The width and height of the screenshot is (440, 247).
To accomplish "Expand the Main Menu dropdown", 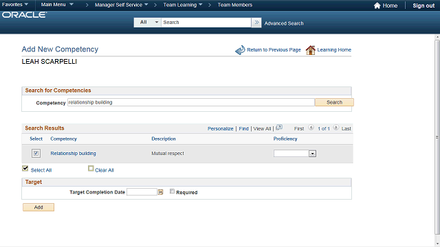I will pos(57,5).
